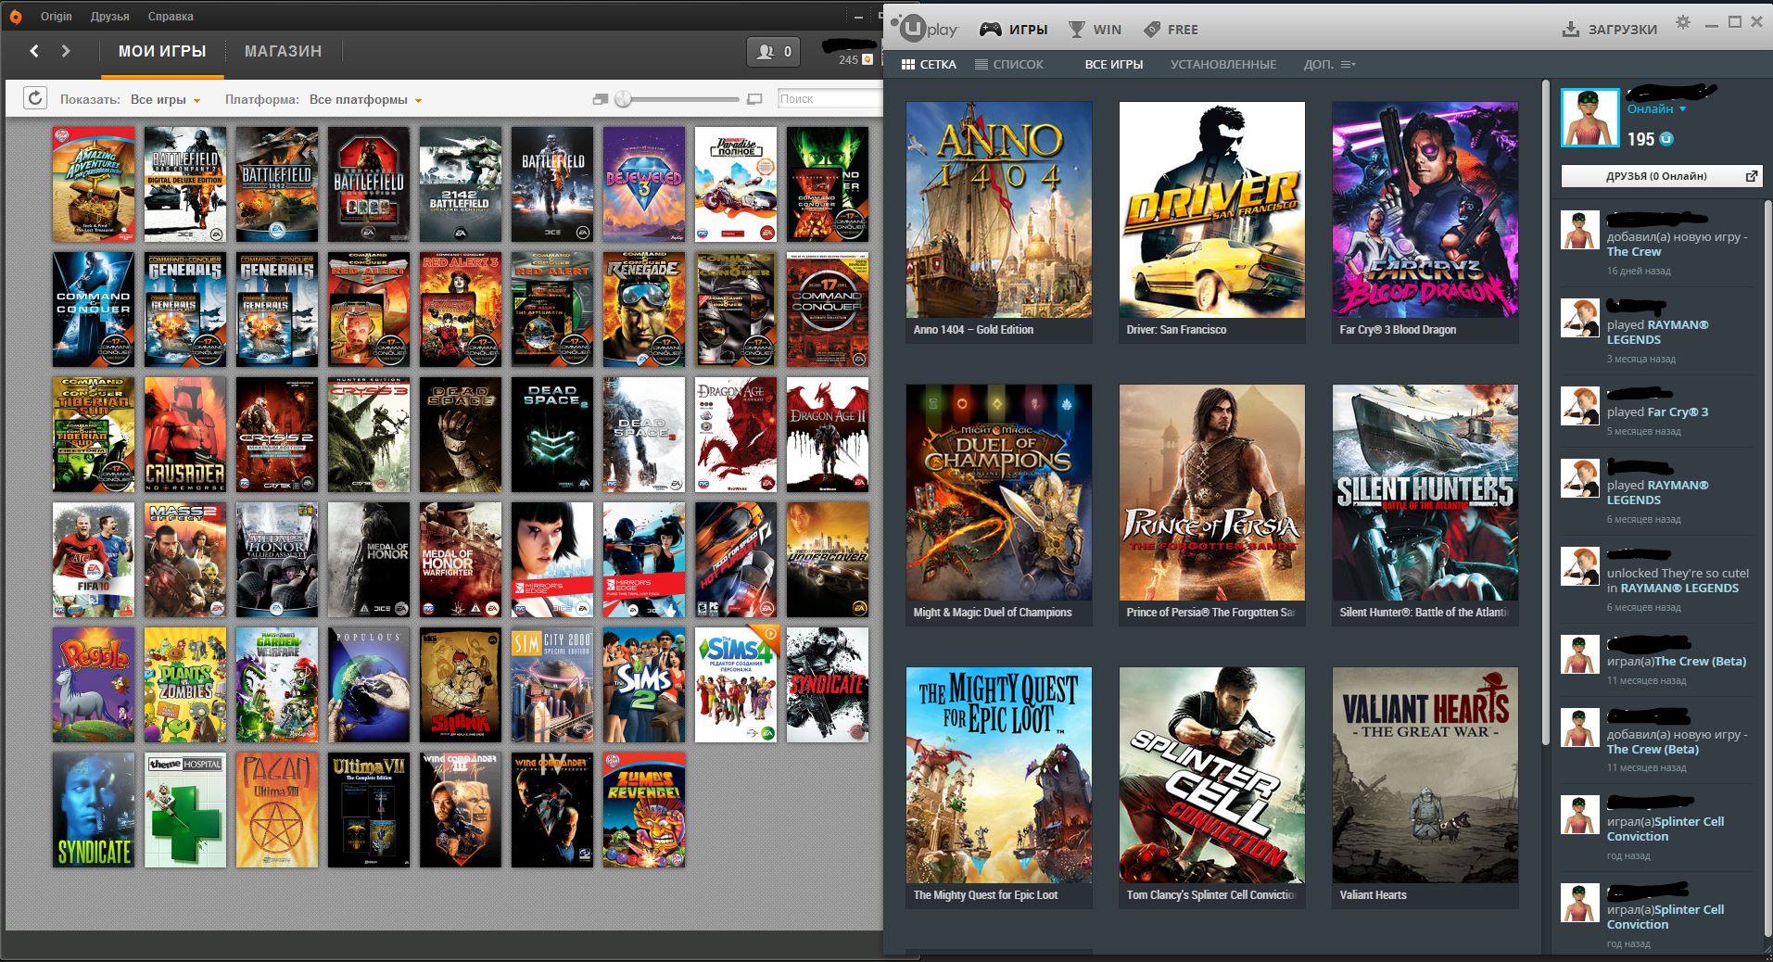The image size is (1773, 962).
Task: Select the Driver San Francisco cover in Uplay
Action: (1212, 209)
